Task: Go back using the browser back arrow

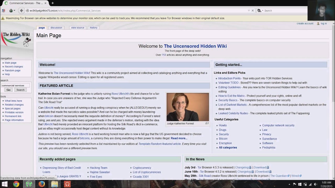Action: [21, 11]
